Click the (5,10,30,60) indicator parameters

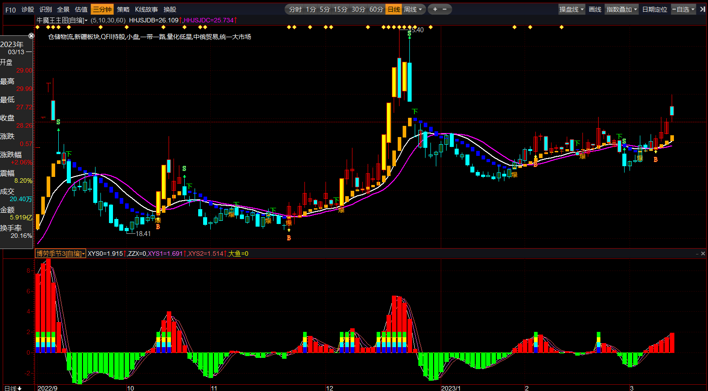[108, 20]
